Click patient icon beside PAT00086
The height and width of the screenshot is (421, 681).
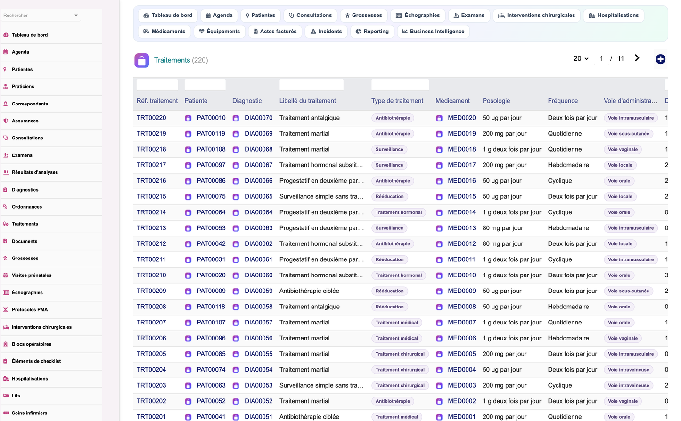pyautogui.click(x=188, y=181)
